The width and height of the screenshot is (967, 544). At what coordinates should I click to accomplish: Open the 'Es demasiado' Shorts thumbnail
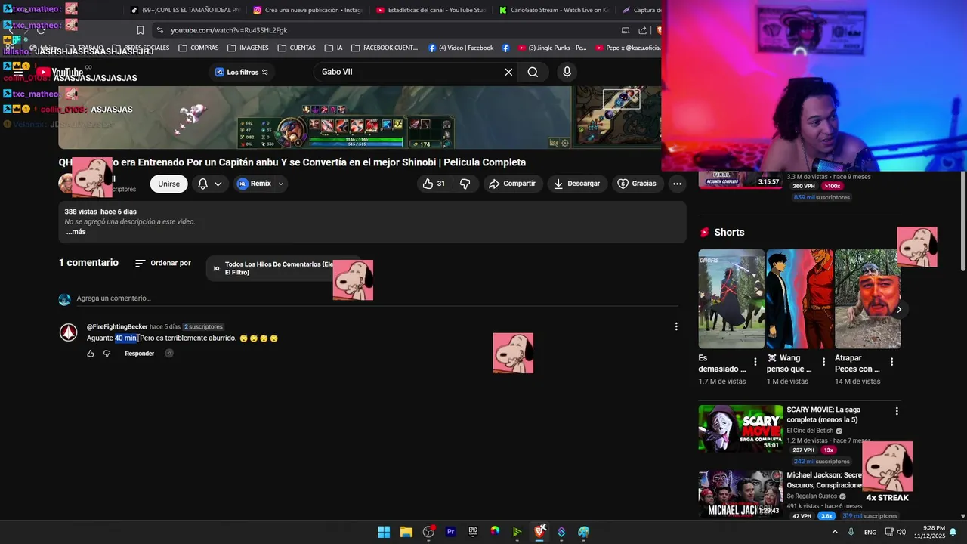pyautogui.click(x=731, y=298)
